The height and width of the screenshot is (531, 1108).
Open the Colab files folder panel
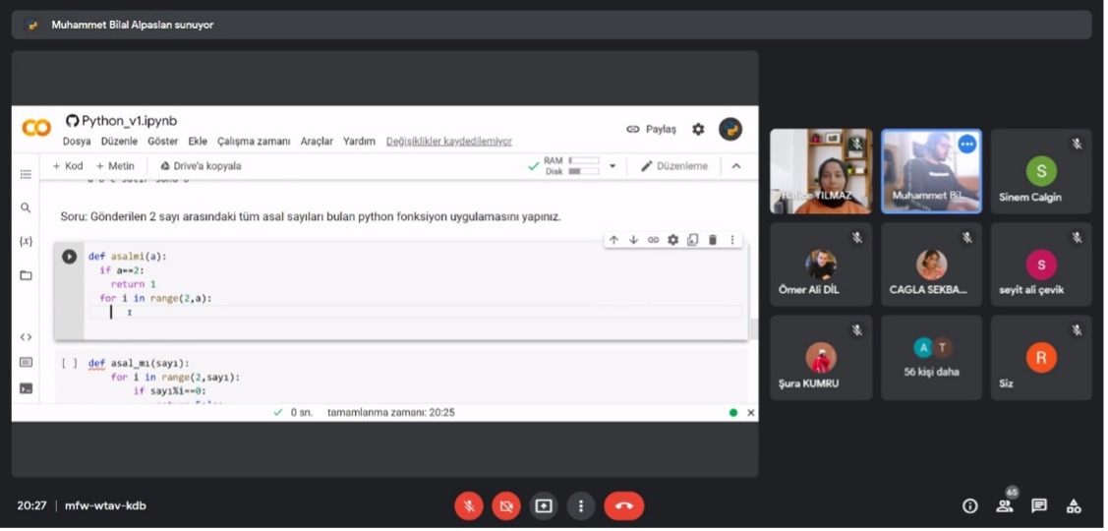(27, 275)
